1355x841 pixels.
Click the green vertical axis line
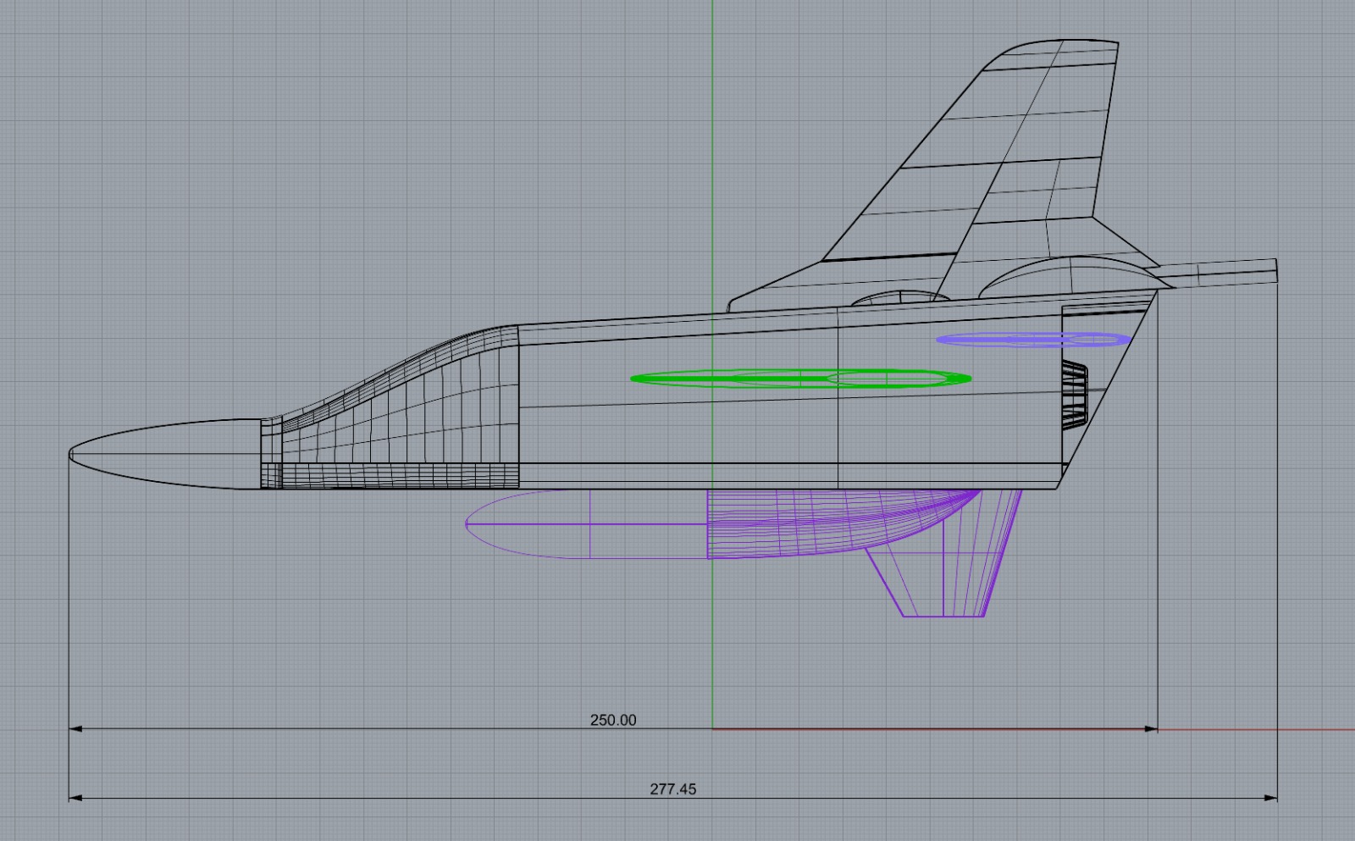(x=712, y=169)
